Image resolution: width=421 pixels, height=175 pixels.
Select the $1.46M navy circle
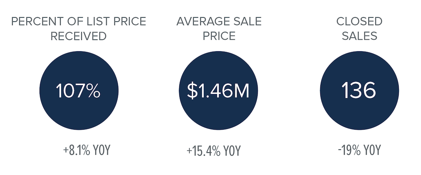click(x=218, y=91)
